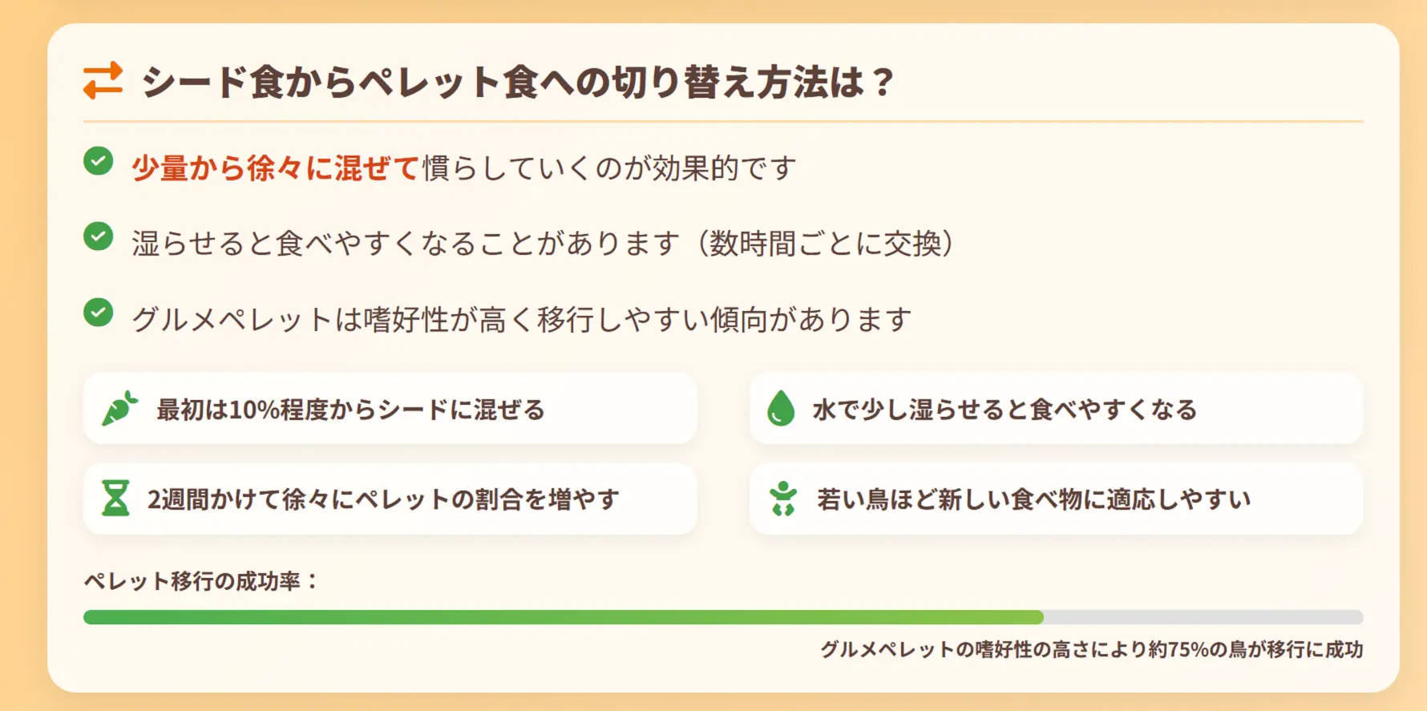
Task: Select the 最初は10%程度からシードに混ぜる card
Action: click(390, 409)
